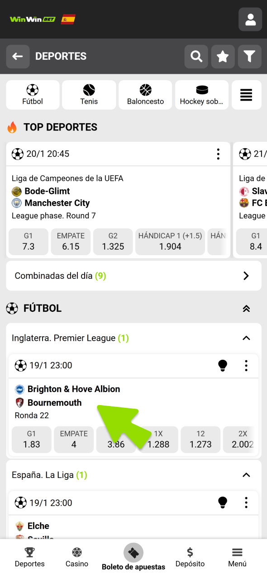Collapse the España La Liga section
This screenshot has width=267, height=580.
click(x=246, y=475)
